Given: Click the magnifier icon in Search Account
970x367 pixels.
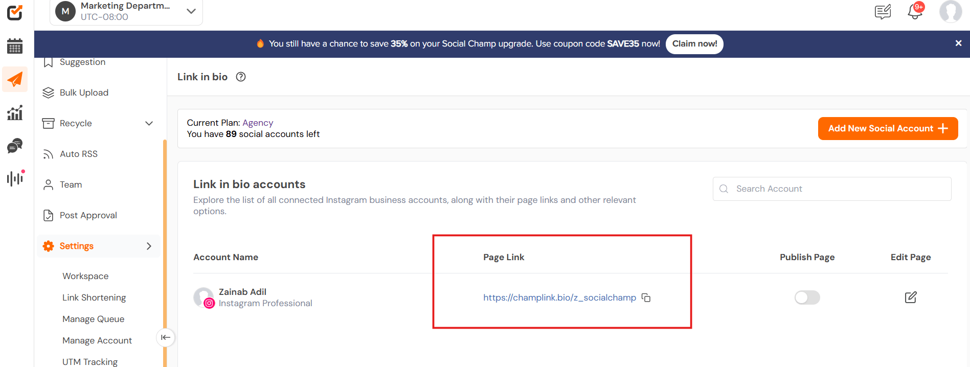Looking at the screenshot, I should [x=724, y=189].
